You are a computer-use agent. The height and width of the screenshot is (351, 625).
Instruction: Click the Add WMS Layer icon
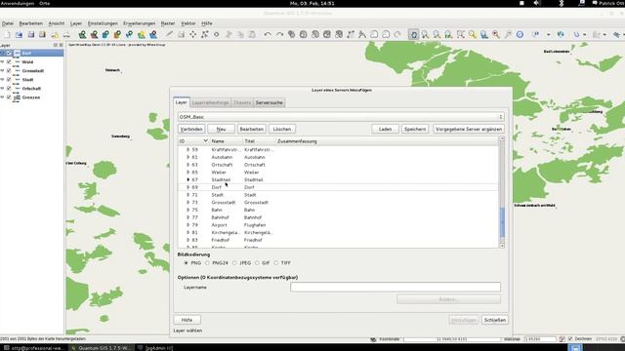(x=129, y=35)
